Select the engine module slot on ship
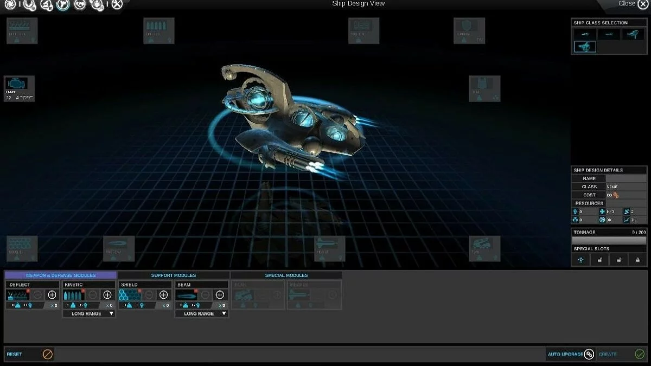Screen dimensions: 651x366 tap(20, 88)
